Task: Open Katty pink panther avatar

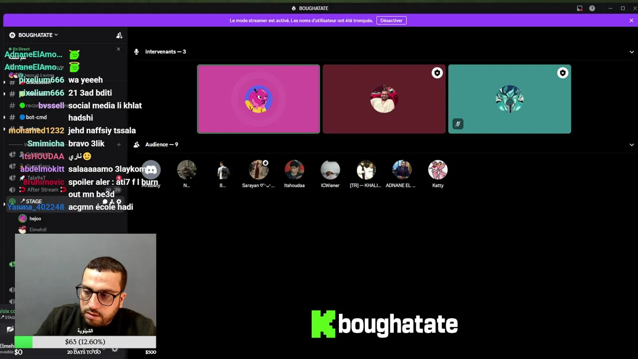Action: [438, 171]
